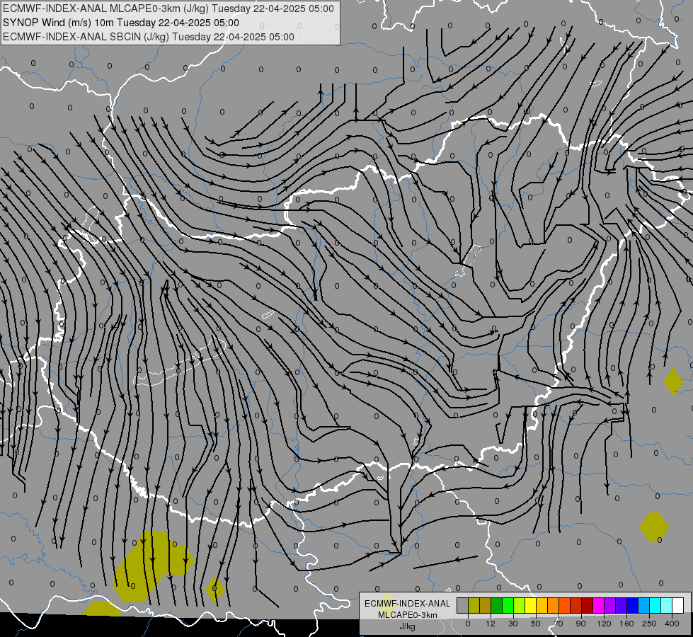693x637 pixels.
Task: Select the dark green legend swatch
Action: point(496,605)
